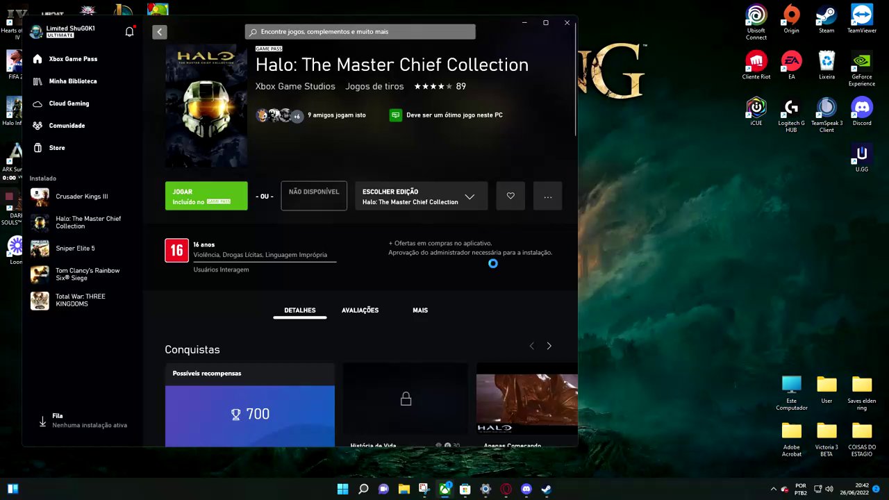Image resolution: width=889 pixels, height=500 pixels.
Task: Open the notifications bell in Xbox app
Action: 129,32
